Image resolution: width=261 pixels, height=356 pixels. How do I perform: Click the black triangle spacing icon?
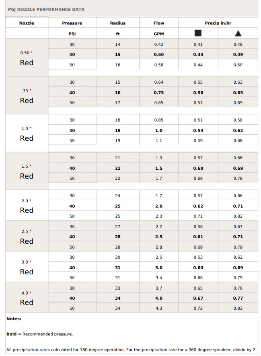click(238, 34)
